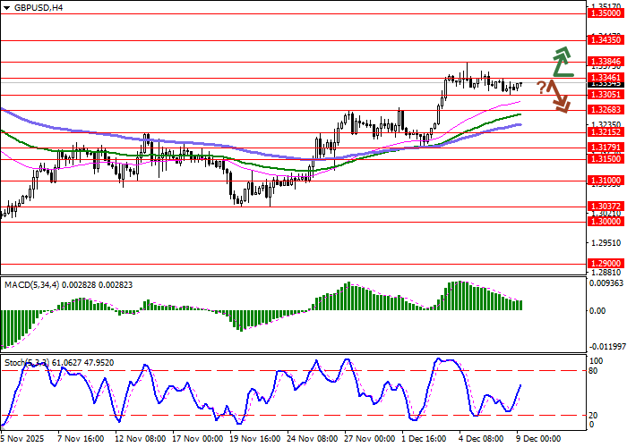
Task: Click the 12 Nov 08:00 date label
Action: 141,439
